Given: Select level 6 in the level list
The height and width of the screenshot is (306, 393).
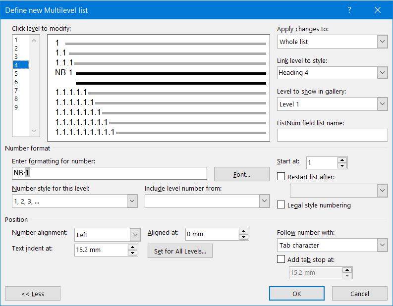Looking at the screenshot, I should click(21, 82).
